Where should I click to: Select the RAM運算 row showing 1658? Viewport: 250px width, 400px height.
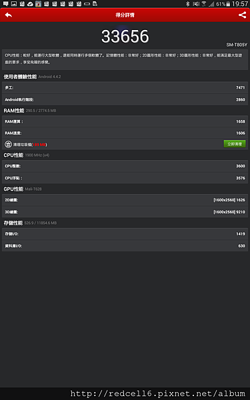[125, 121]
